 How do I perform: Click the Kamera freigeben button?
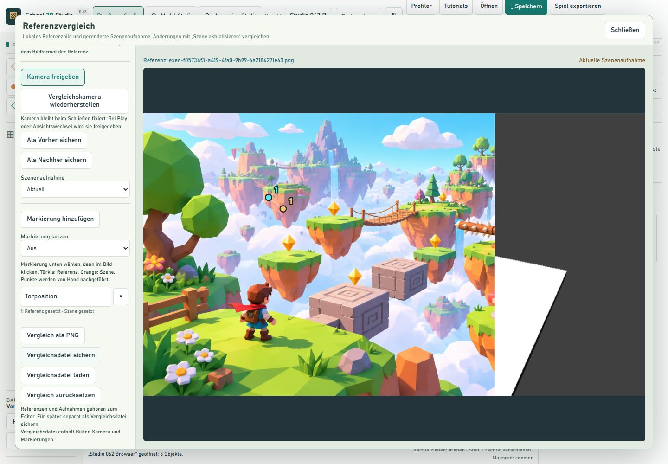[x=53, y=77]
